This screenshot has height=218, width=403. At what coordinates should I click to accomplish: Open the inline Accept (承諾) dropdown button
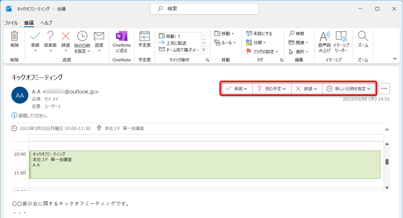pyautogui.click(x=236, y=89)
